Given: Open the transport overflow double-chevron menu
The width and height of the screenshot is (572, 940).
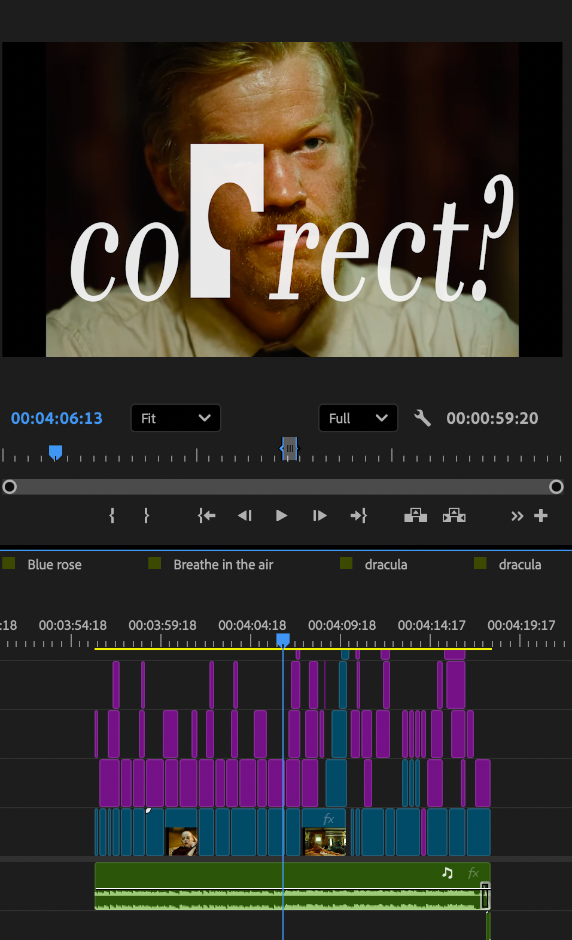Looking at the screenshot, I should 517,516.
